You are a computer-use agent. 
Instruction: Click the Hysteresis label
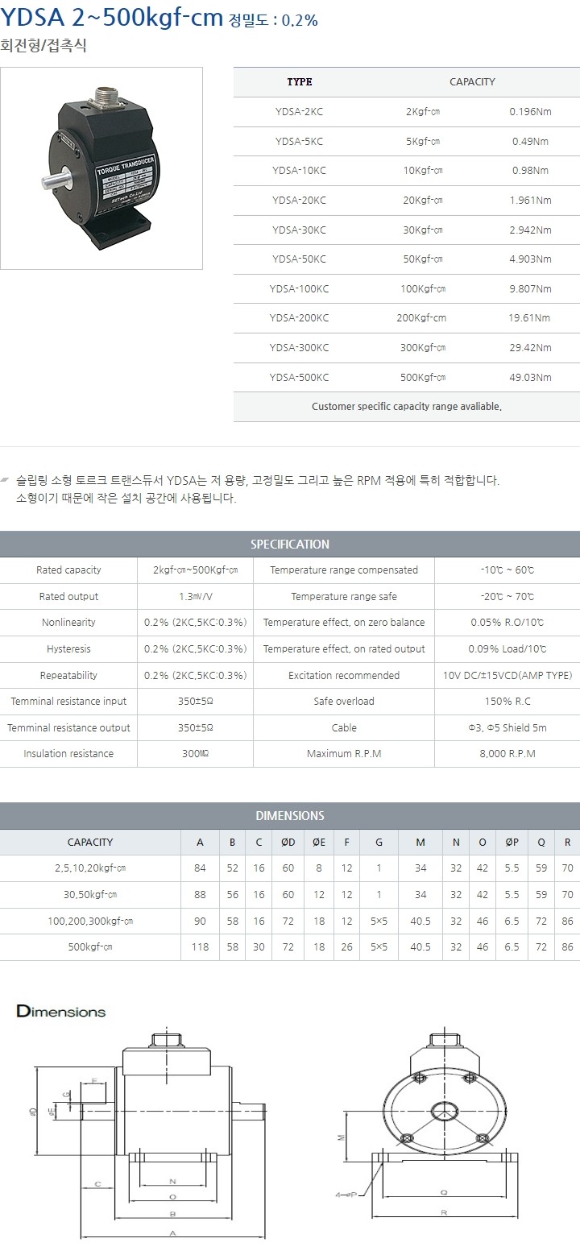(x=68, y=649)
